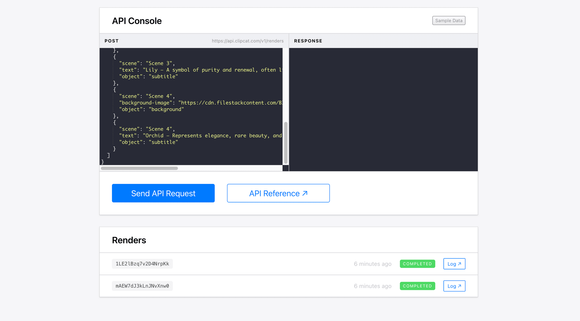
Task: Click inside the empty RESPONSE panel
Action: 383,110
